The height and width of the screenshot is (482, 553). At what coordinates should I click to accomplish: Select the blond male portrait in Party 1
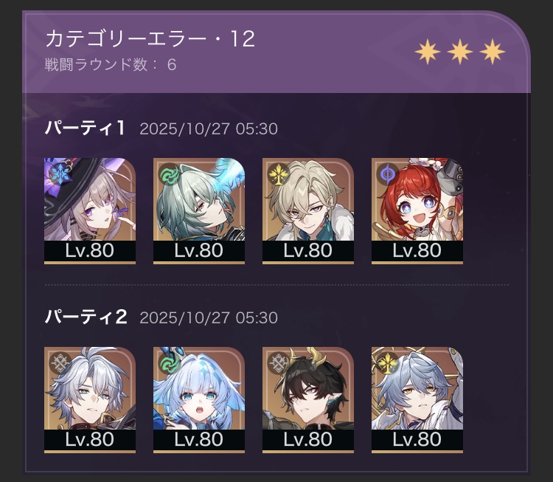(x=308, y=211)
